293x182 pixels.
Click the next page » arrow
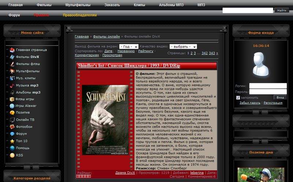[217, 53]
